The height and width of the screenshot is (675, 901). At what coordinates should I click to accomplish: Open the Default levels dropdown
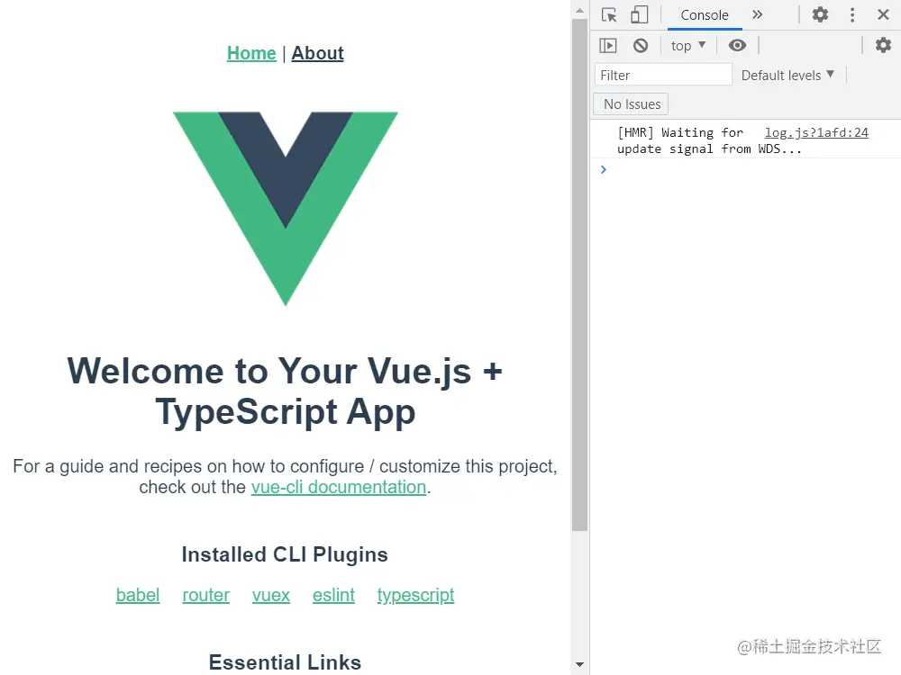point(787,76)
